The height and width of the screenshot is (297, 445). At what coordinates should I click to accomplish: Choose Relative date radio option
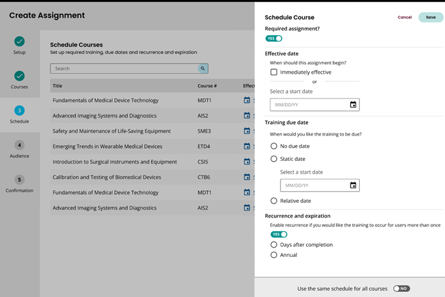(x=274, y=201)
